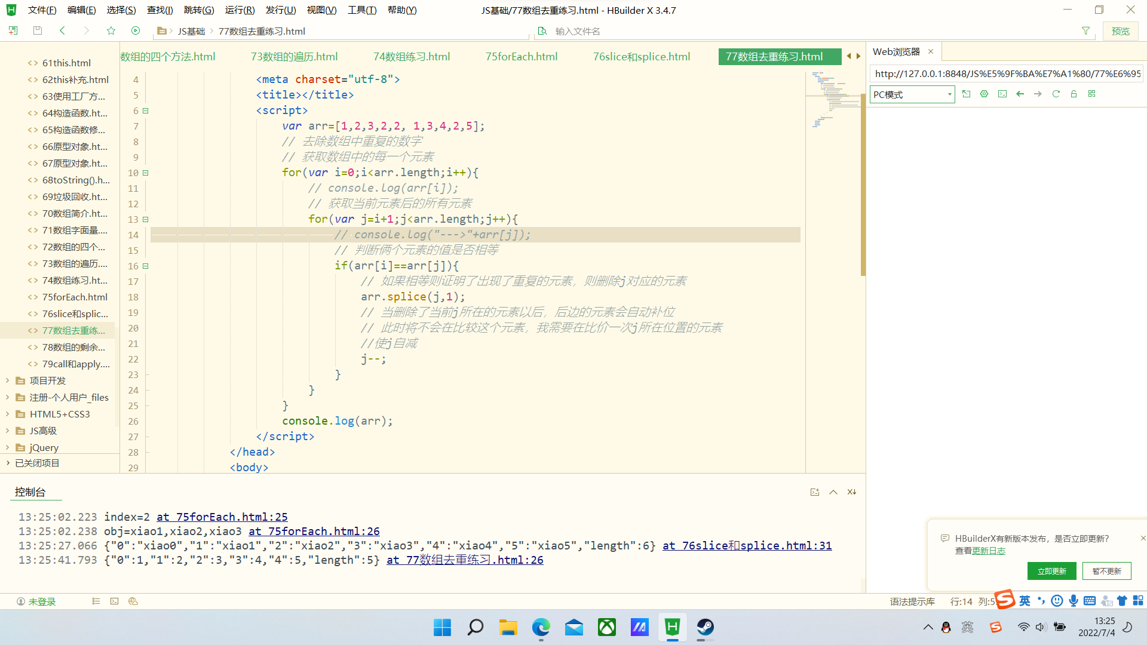Refresh the Web浏览器 preview page

coord(1056,94)
